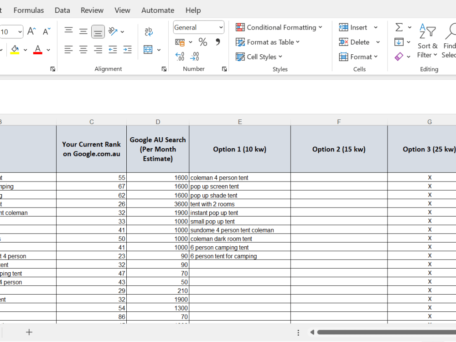
Task: Click the Clear eraser icon
Action: tap(399, 57)
